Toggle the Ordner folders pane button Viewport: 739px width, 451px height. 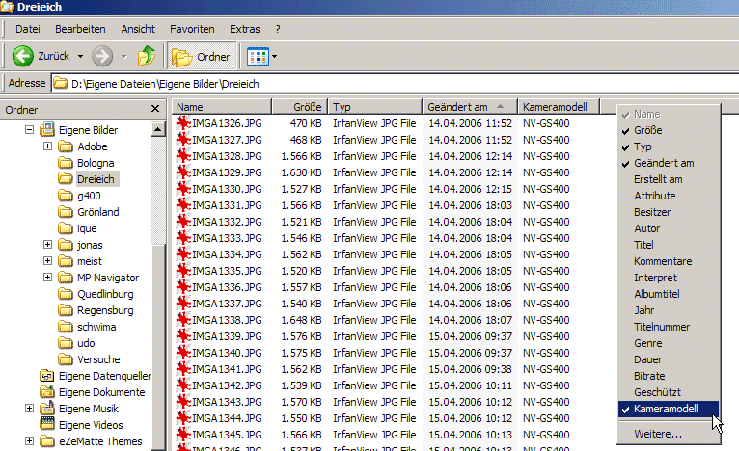202,56
